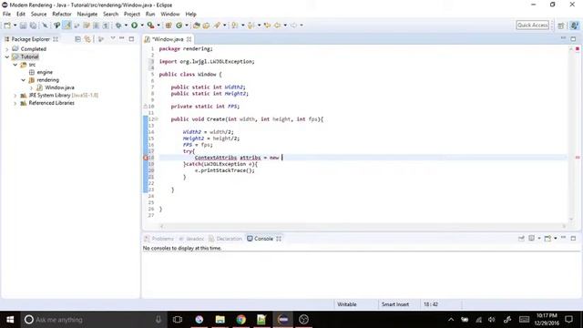
Task: Open the New wizard dropdown arrow
Action: click(x=15, y=26)
